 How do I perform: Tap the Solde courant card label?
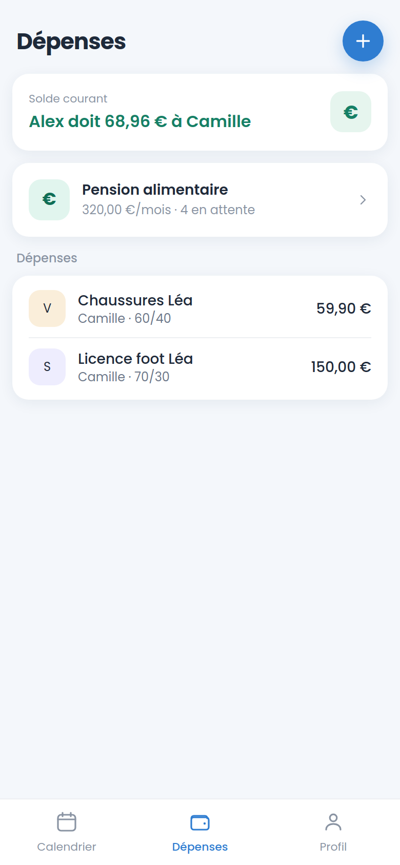tap(68, 98)
